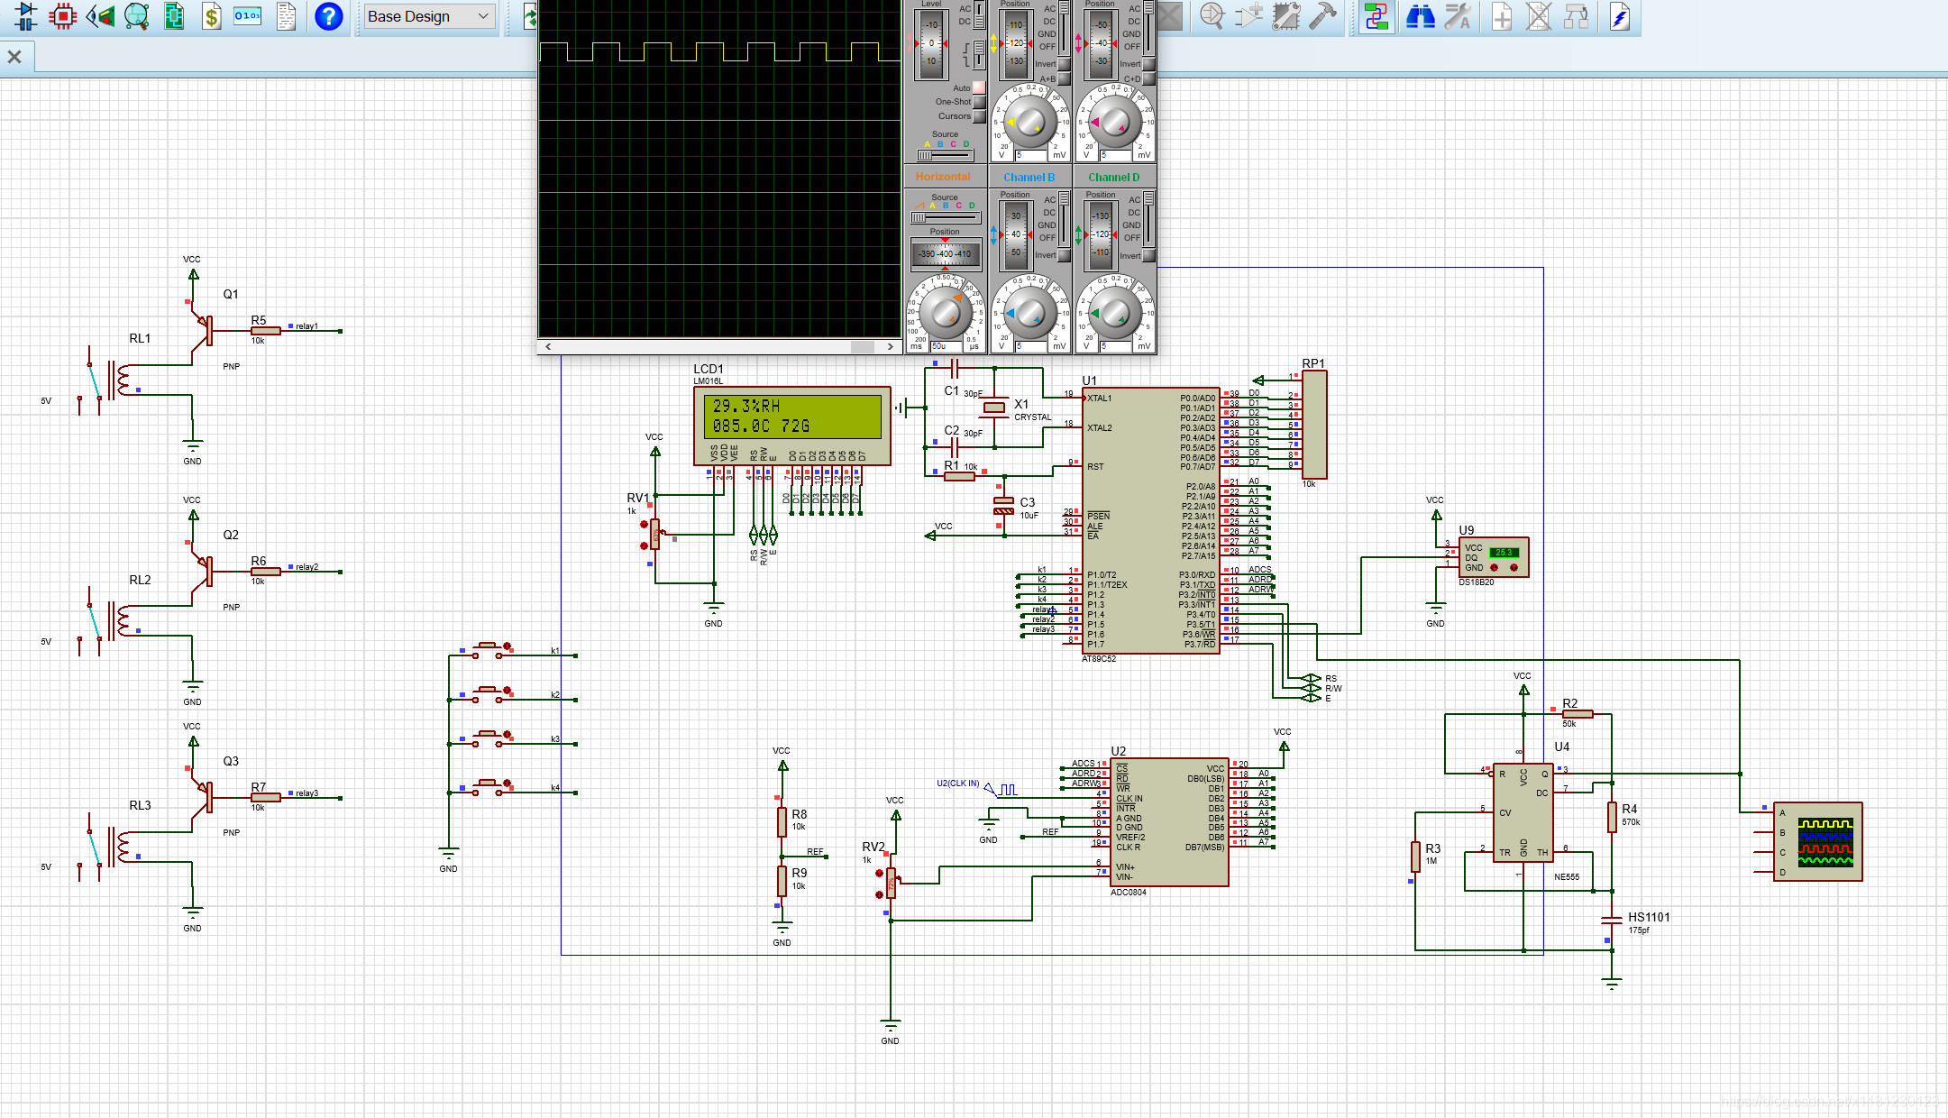Toggle the One-Shot trigger button
Viewport: 1948px width, 1118px height.
click(x=979, y=102)
